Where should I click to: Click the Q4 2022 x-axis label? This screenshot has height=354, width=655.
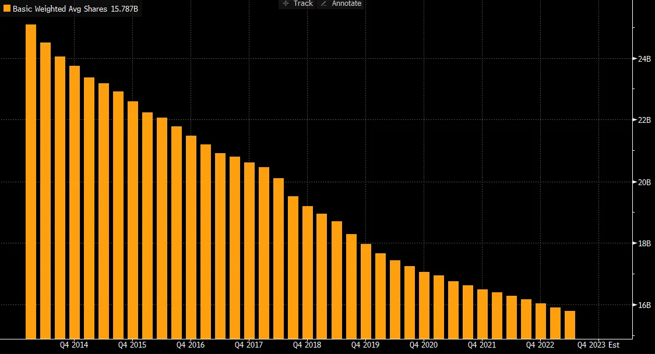point(540,345)
